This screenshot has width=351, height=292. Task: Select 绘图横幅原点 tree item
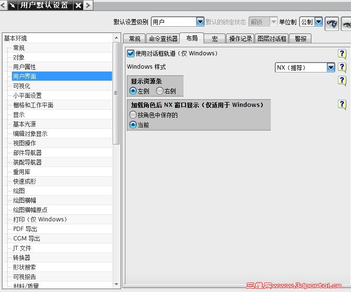coord(30,210)
